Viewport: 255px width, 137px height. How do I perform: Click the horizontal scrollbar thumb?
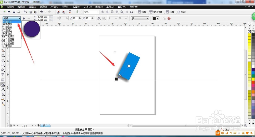click(x=186, y=125)
